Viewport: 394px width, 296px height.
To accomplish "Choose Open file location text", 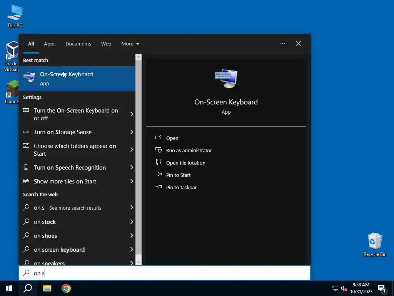I will coord(186,163).
